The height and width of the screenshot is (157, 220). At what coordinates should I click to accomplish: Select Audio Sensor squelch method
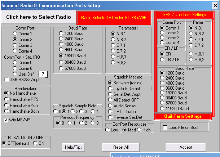[x=122, y=106]
